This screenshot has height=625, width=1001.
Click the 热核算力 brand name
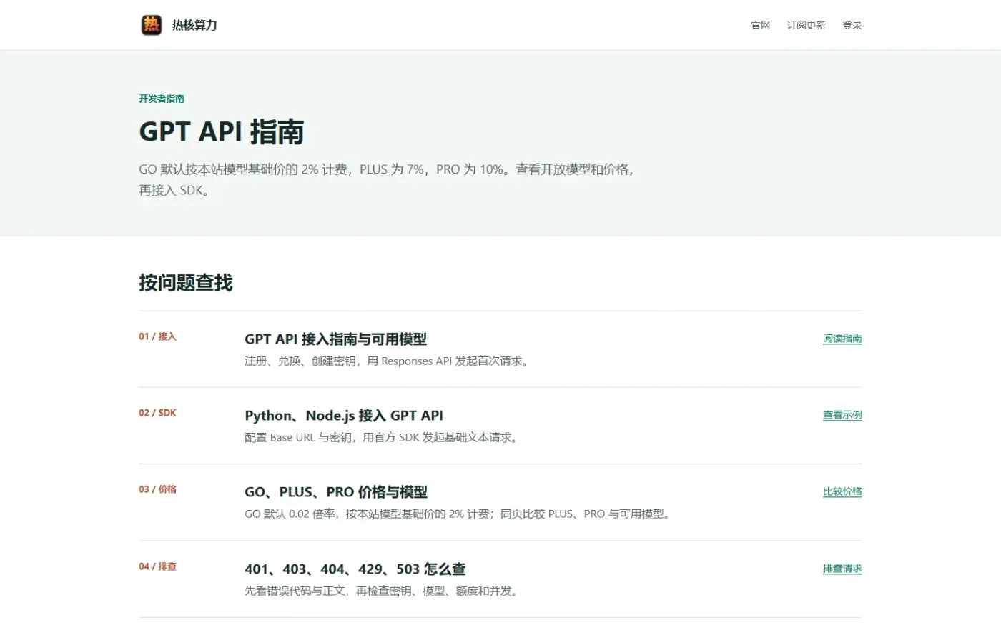pos(194,25)
